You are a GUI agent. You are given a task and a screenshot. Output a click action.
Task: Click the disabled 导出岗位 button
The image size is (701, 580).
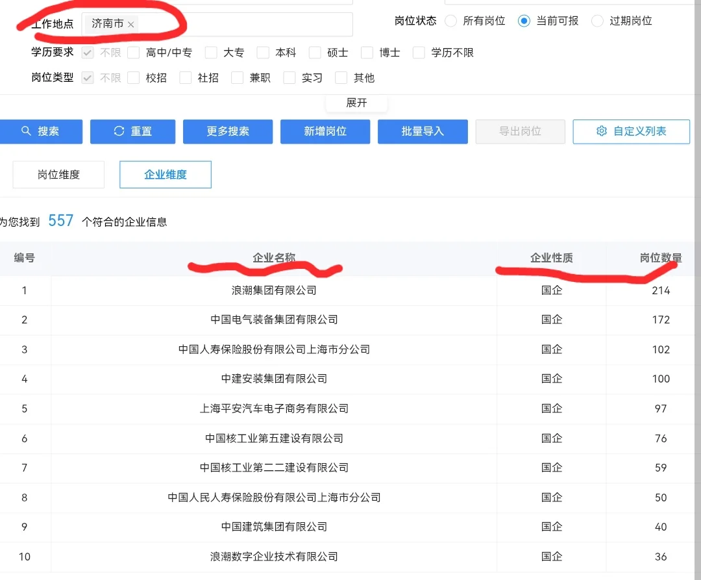520,131
